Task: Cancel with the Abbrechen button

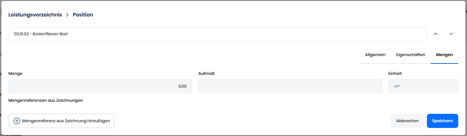Action: [407, 121]
